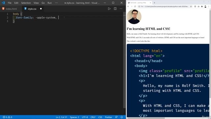Click the feedback icon in status bar
Image resolution: width=211 pixels, height=119 pixels.
point(116,117)
